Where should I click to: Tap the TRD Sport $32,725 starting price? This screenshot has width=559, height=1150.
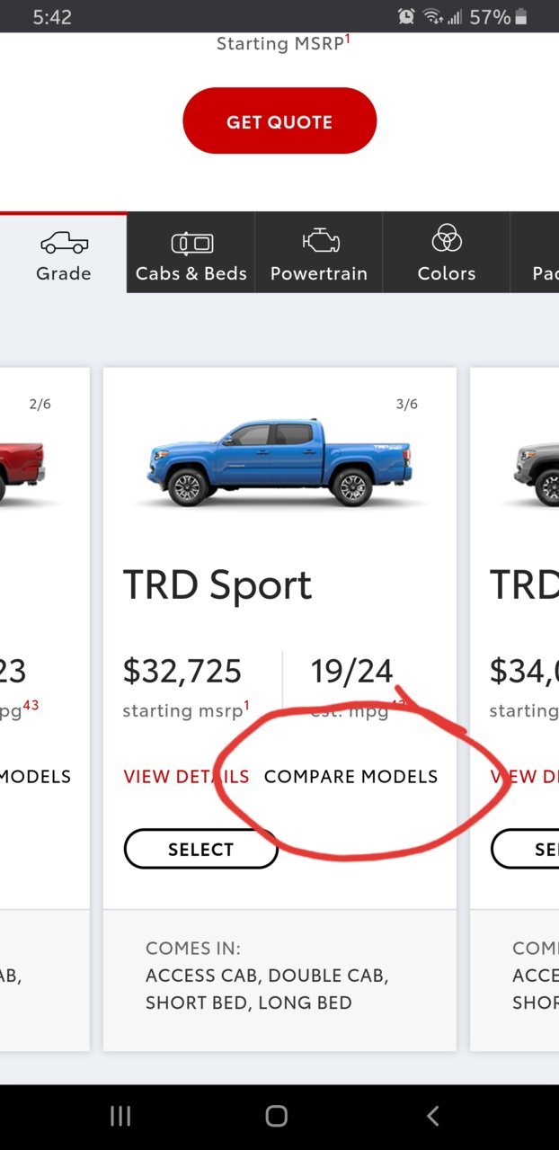pos(182,671)
